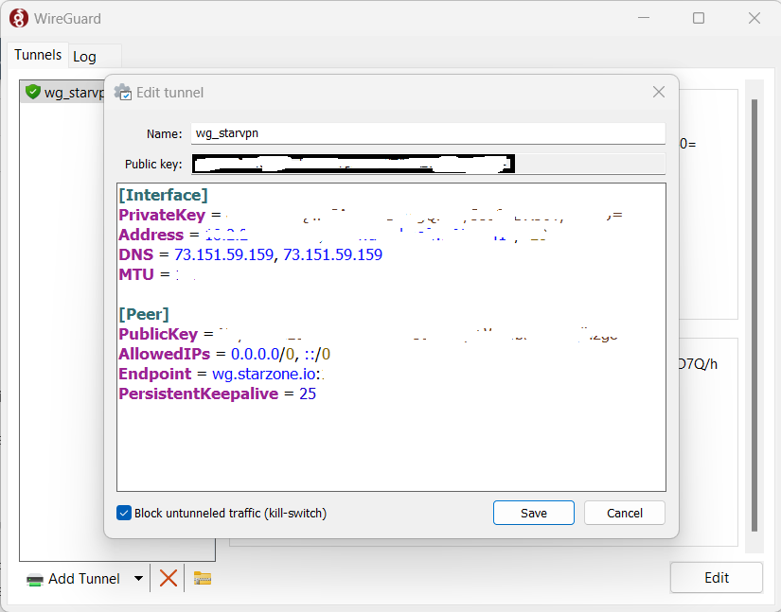Click the red X remove tunnel icon
The image size is (781, 612).
pos(168,578)
